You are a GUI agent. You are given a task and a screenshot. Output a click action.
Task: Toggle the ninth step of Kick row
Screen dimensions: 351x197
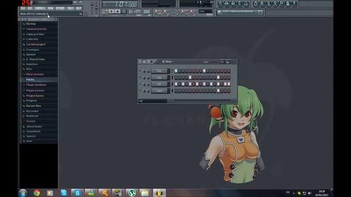tap(204, 71)
